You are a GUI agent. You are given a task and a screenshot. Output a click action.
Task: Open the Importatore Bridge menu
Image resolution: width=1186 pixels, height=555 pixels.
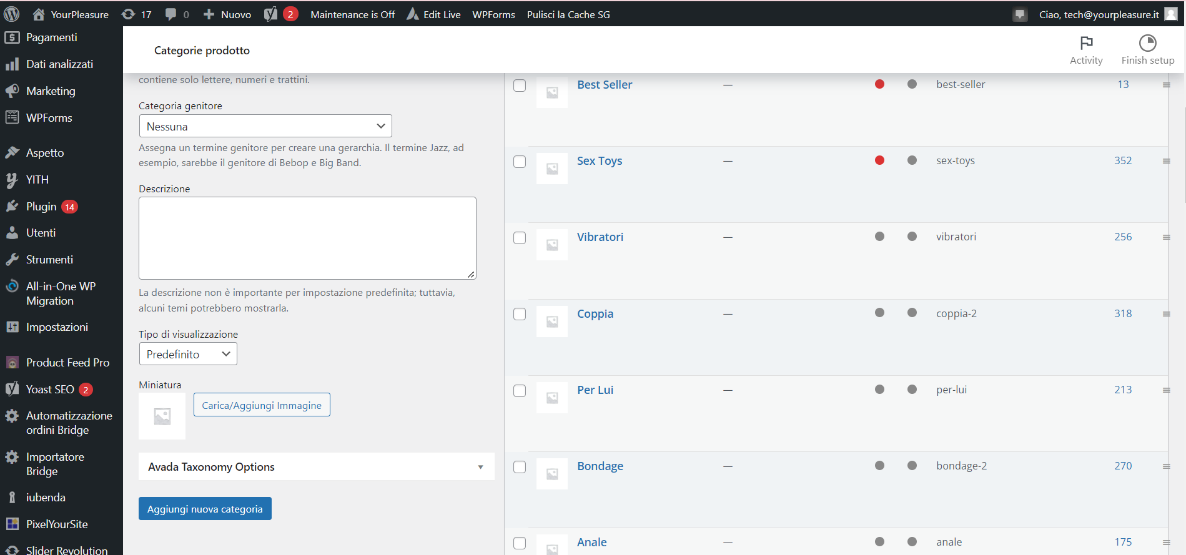(x=61, y=464)
